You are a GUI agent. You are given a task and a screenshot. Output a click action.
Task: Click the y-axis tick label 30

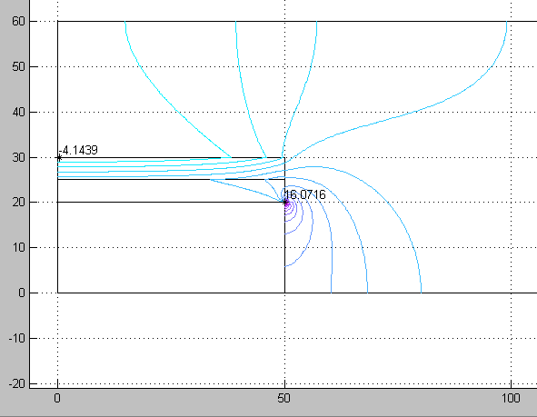pos(18,157)
